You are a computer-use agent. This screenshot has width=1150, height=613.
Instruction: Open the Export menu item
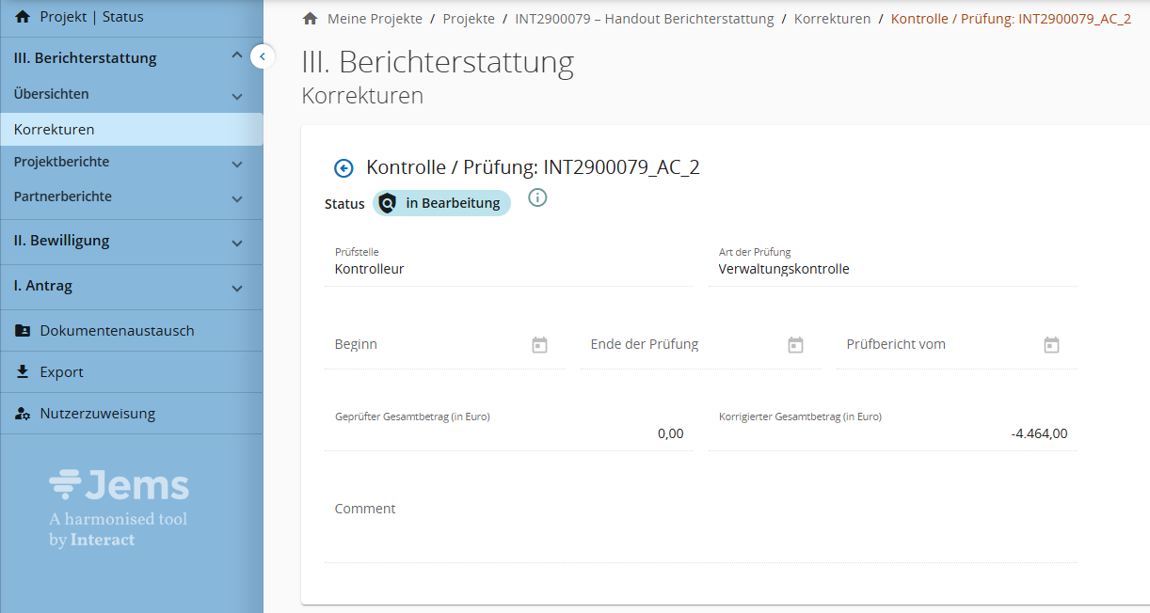[61, 372]
